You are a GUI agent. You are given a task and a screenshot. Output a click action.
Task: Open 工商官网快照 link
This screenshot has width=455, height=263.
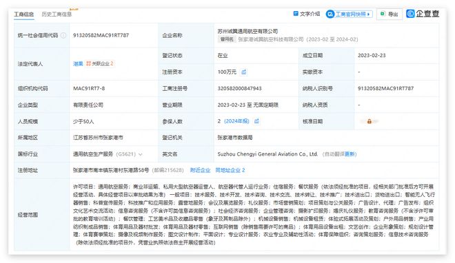click(x=350, y=14)
